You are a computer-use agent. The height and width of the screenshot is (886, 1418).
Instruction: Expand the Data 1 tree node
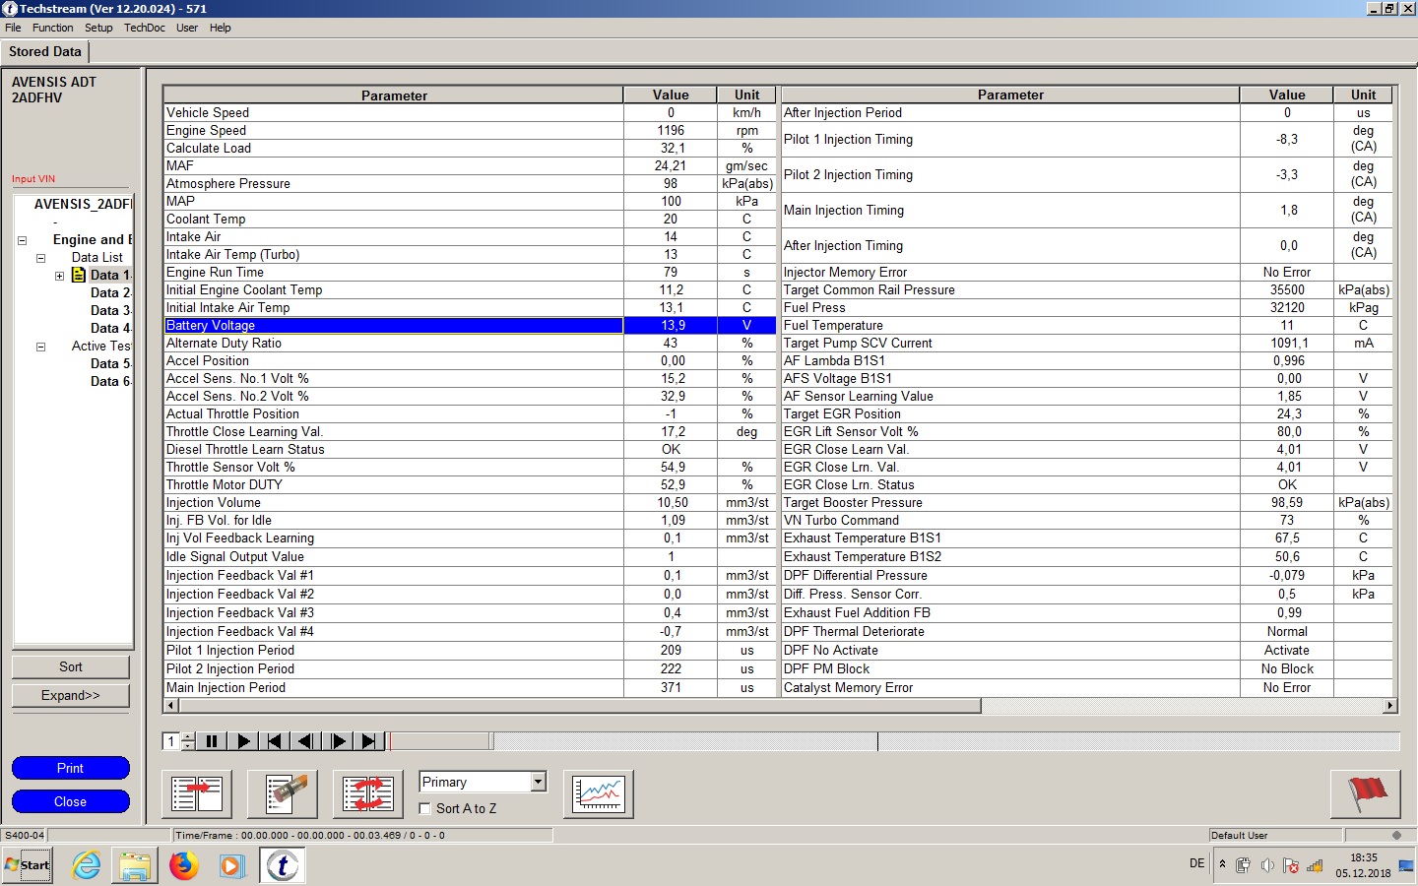(x=59, y=276)
